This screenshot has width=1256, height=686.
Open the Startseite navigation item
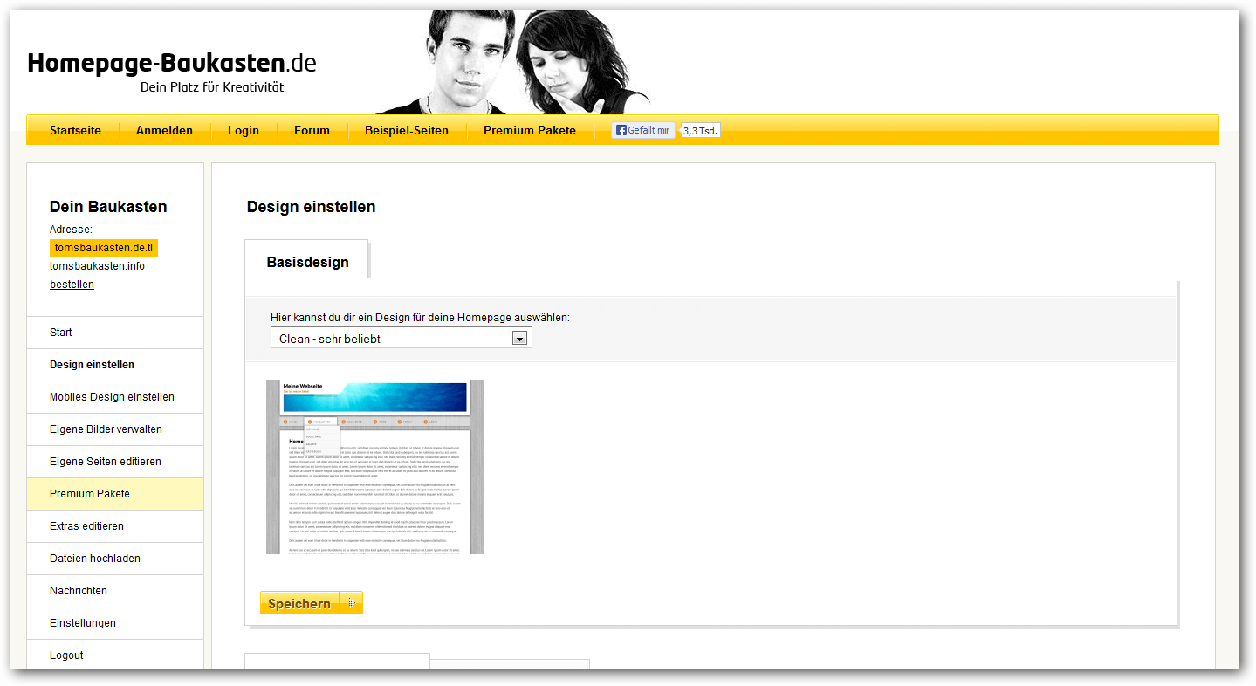[75, 130]
